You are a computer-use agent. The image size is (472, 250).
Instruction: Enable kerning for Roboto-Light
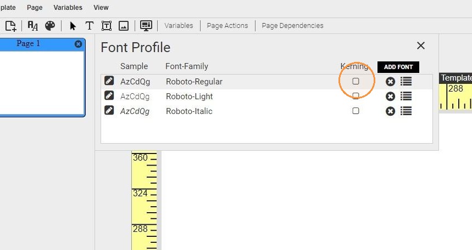[356, 96]
